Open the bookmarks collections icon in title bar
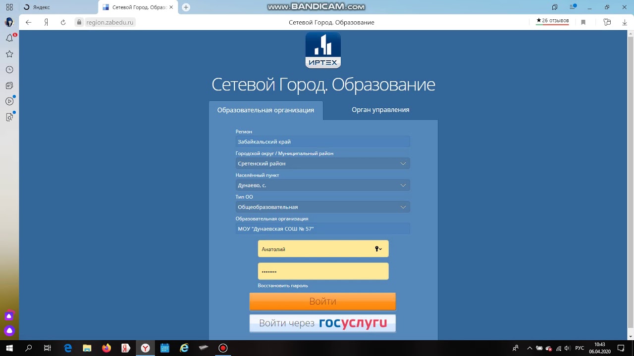The height and width of the screenshot is (356, 634). 555,7
